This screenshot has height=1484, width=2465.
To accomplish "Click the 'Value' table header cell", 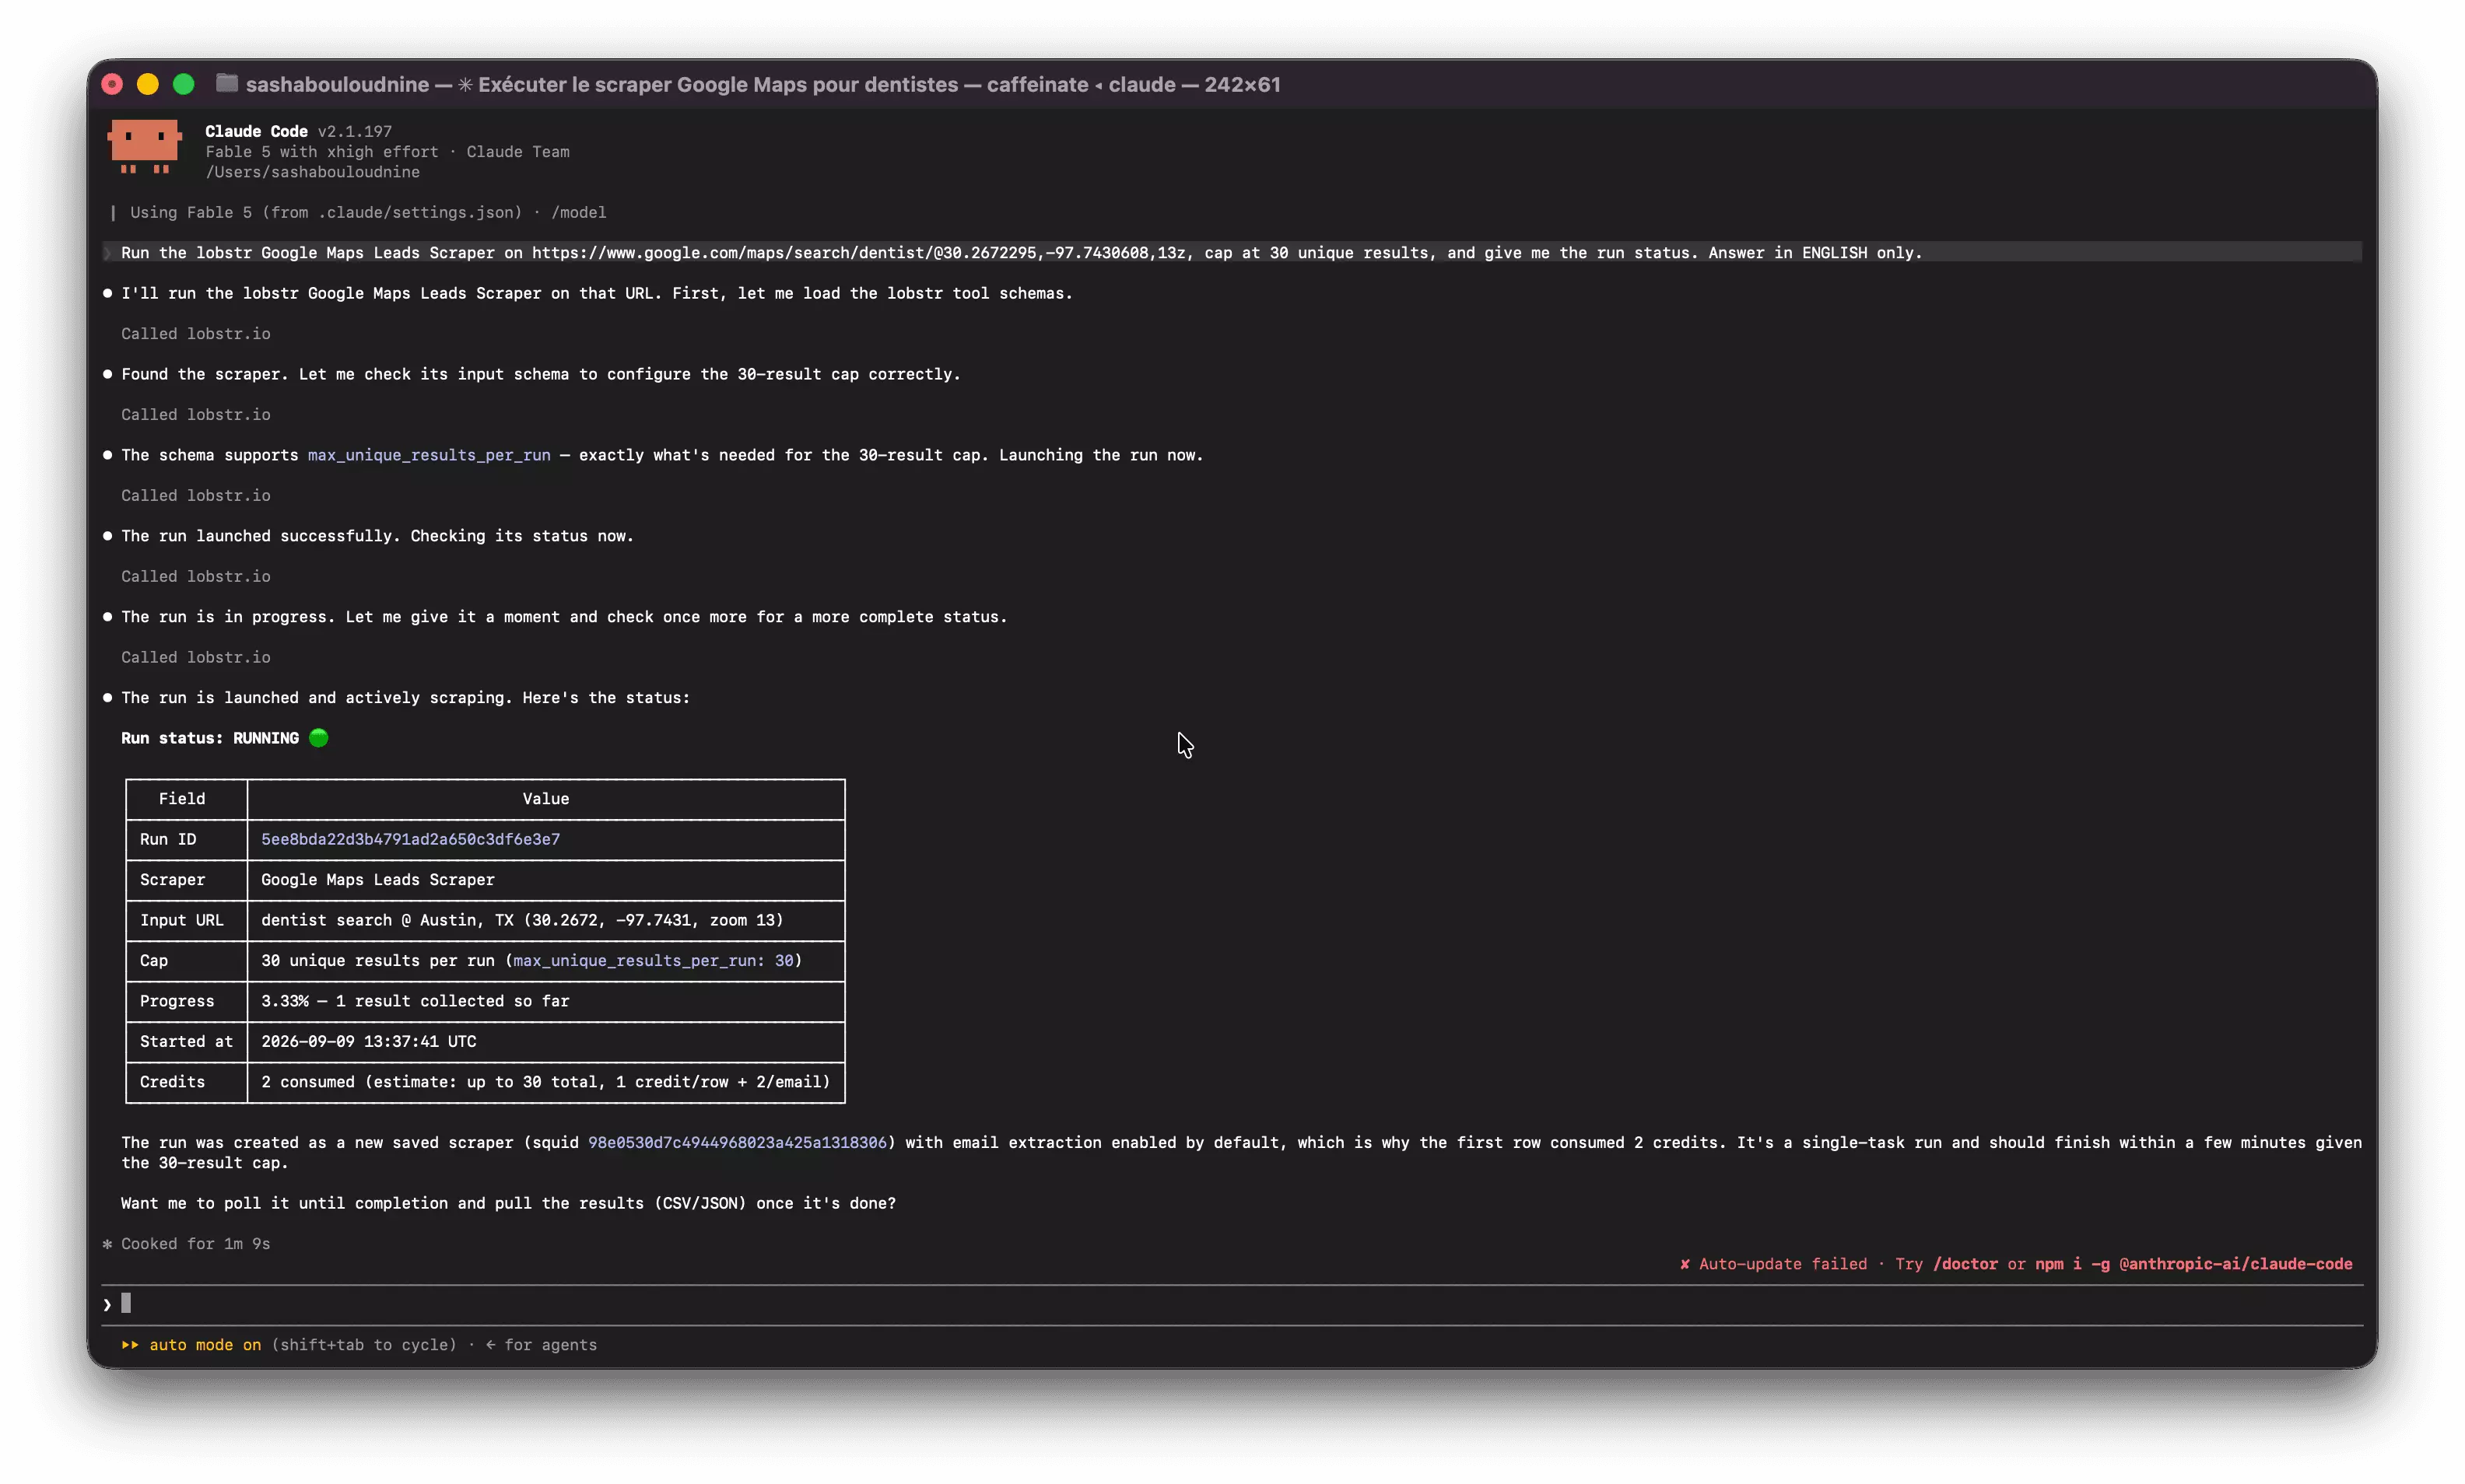I will click(545, 799).
